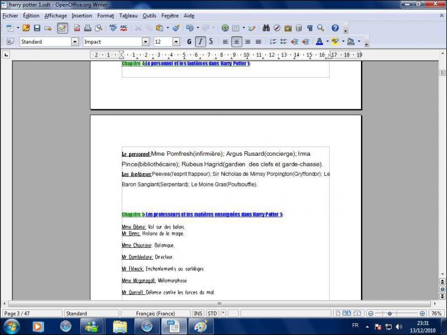Image resolution: width=447 pixels, height=335 pixels.
Task: Turn on bullet list
Action: [283, 42]
